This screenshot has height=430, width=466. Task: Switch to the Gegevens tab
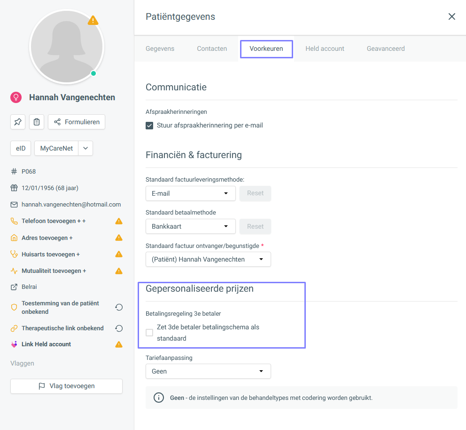(160, 48)
